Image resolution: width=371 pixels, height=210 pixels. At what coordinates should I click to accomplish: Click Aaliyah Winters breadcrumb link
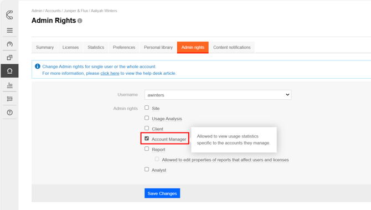click(104, 11)
